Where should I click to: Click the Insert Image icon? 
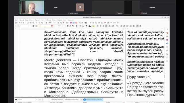pyautogui.click(x=71, y=23)
